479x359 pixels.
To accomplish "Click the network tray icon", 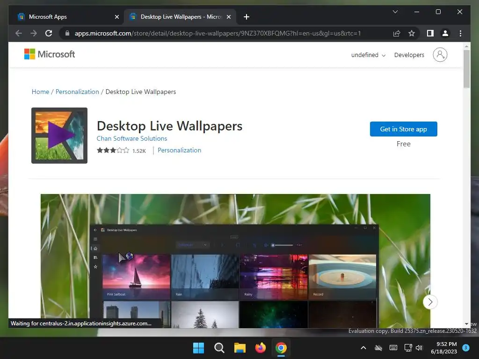I will 408,348.
